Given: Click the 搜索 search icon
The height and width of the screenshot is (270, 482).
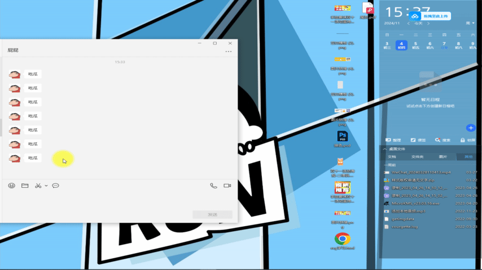Looking at the screenshot, I should point(442,140).
